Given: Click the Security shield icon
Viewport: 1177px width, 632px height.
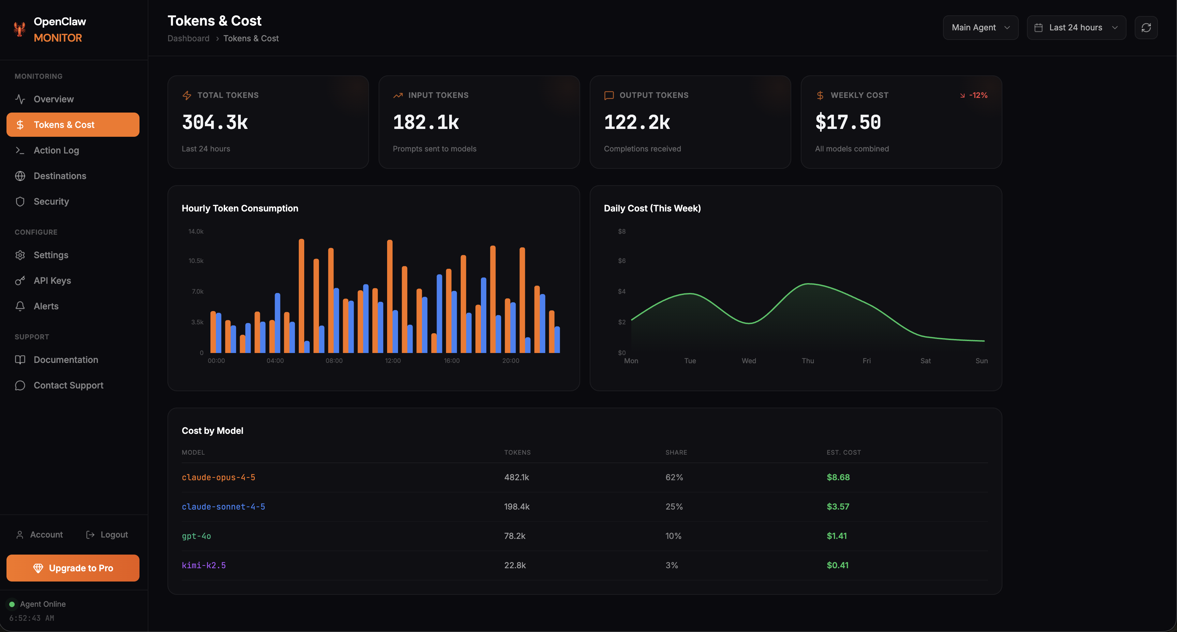Looking at the screenshot, I should [x=20, y=201].
